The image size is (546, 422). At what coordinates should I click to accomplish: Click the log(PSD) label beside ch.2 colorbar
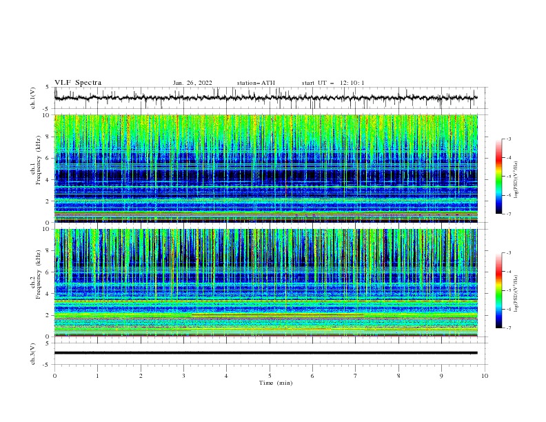click(x=516, y=293)
